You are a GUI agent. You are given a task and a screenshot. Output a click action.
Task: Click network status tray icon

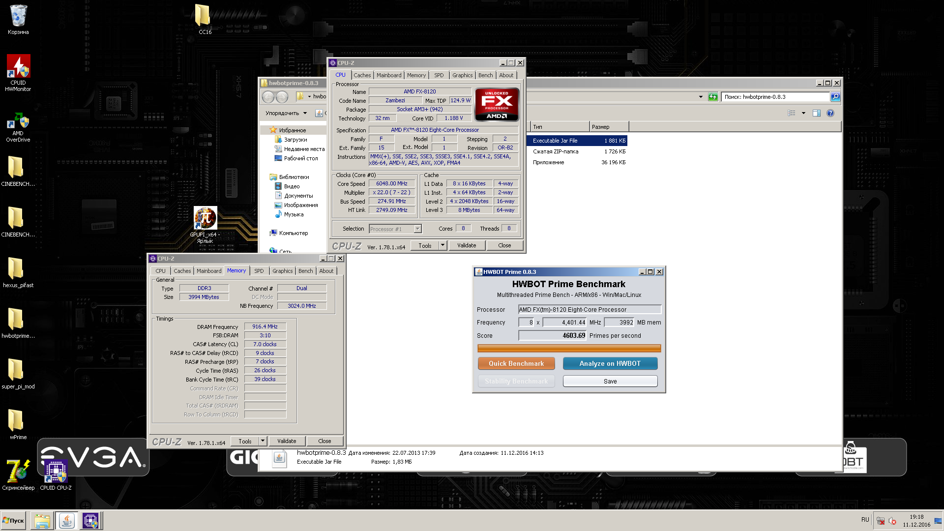point(881,521)
